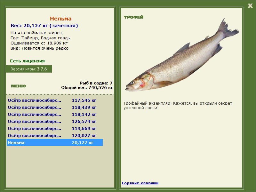Click the Оценивается с: 18,909 кг line

39,43
